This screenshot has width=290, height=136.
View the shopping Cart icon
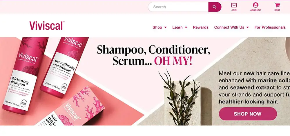pos(277,5)
